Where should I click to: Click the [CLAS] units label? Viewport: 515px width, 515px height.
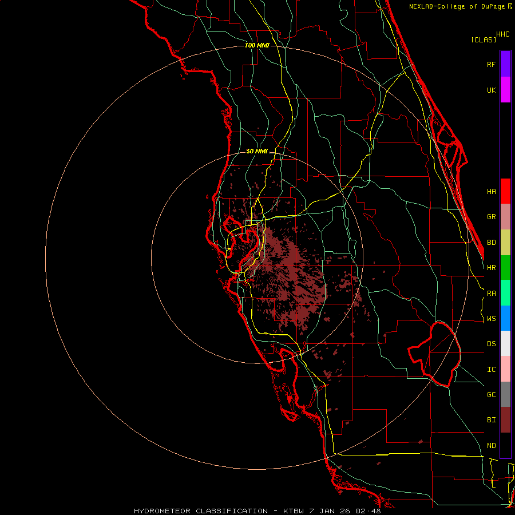484,39
